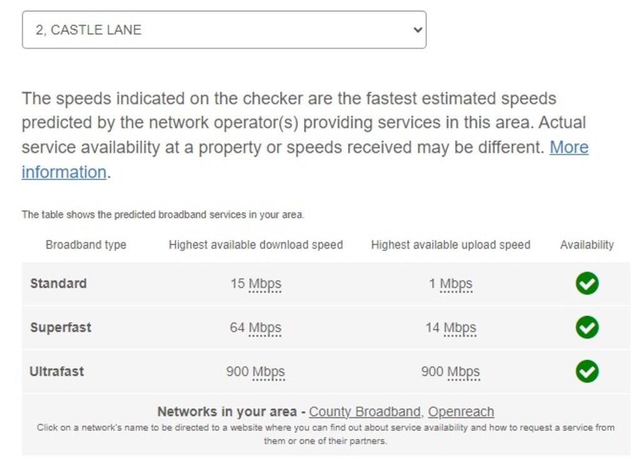Click Mbps abbreviation for Superfast download speed

[x=265, y=328]
